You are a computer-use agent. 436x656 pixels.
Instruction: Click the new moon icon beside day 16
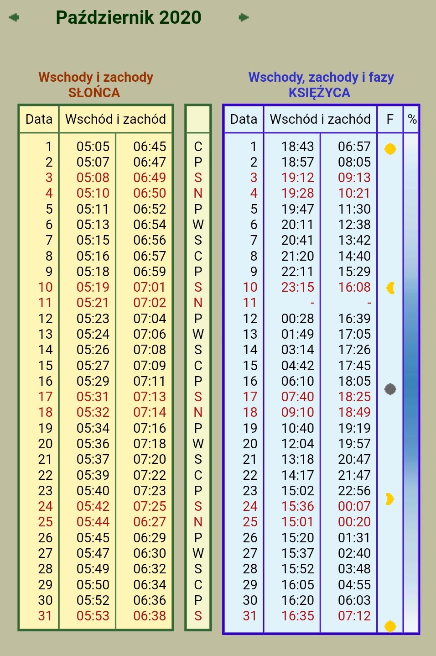pos(390,389)
